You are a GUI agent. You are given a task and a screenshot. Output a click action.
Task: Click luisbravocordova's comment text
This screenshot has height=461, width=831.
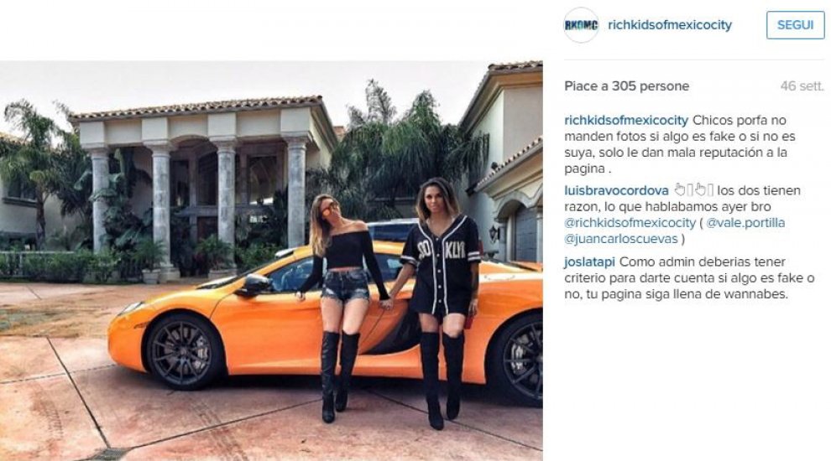point(682,215)
